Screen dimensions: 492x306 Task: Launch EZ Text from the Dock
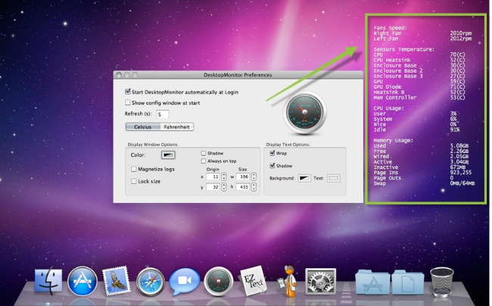253,279
